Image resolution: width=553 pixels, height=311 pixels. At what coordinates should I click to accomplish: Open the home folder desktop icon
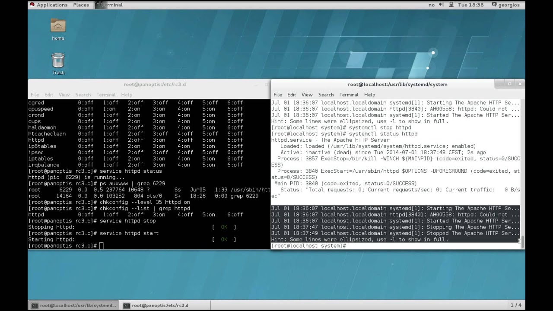[58, 29]
